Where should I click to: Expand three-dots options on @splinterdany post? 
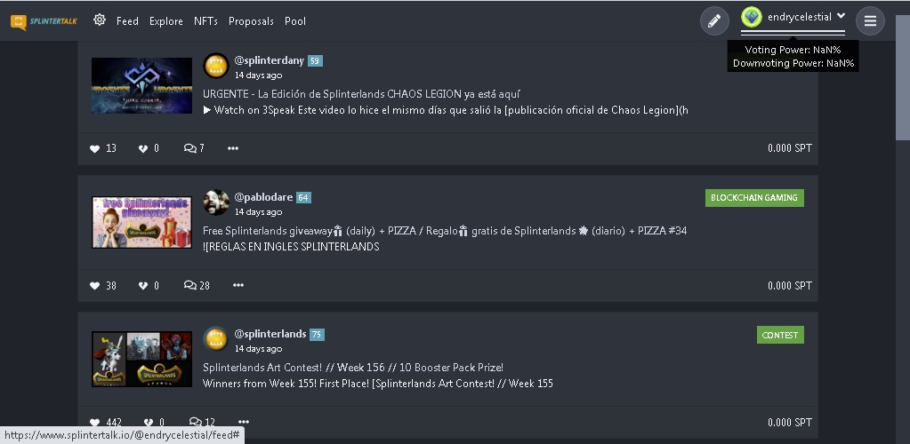233,148
